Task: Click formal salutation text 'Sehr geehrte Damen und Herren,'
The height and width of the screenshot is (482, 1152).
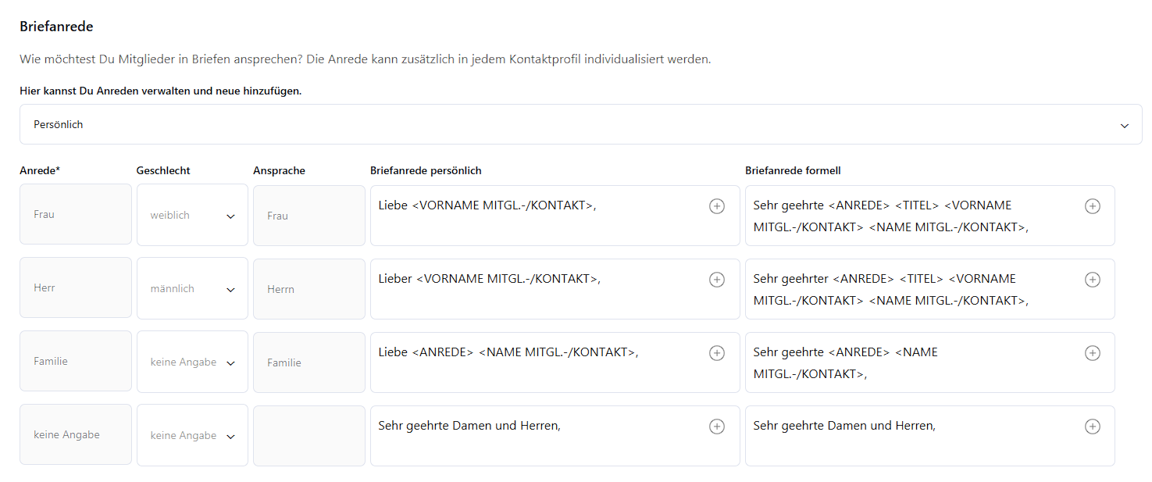Action: (x=844, y=426)
